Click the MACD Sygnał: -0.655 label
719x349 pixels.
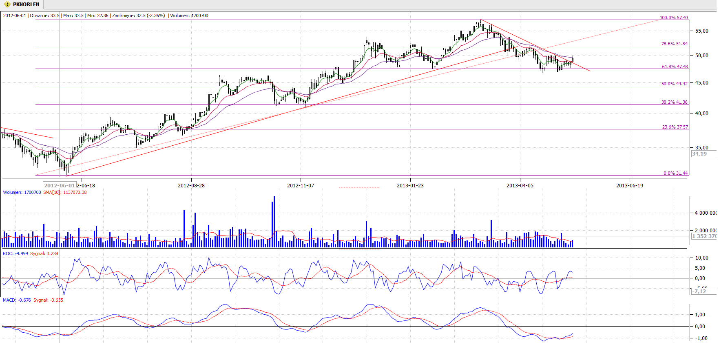[x=48, y=300]
